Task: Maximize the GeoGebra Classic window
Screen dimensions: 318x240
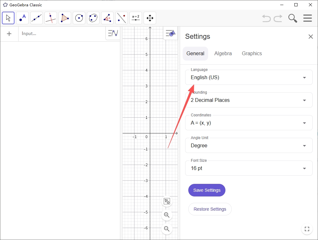Action: click(x=296, y=5)
